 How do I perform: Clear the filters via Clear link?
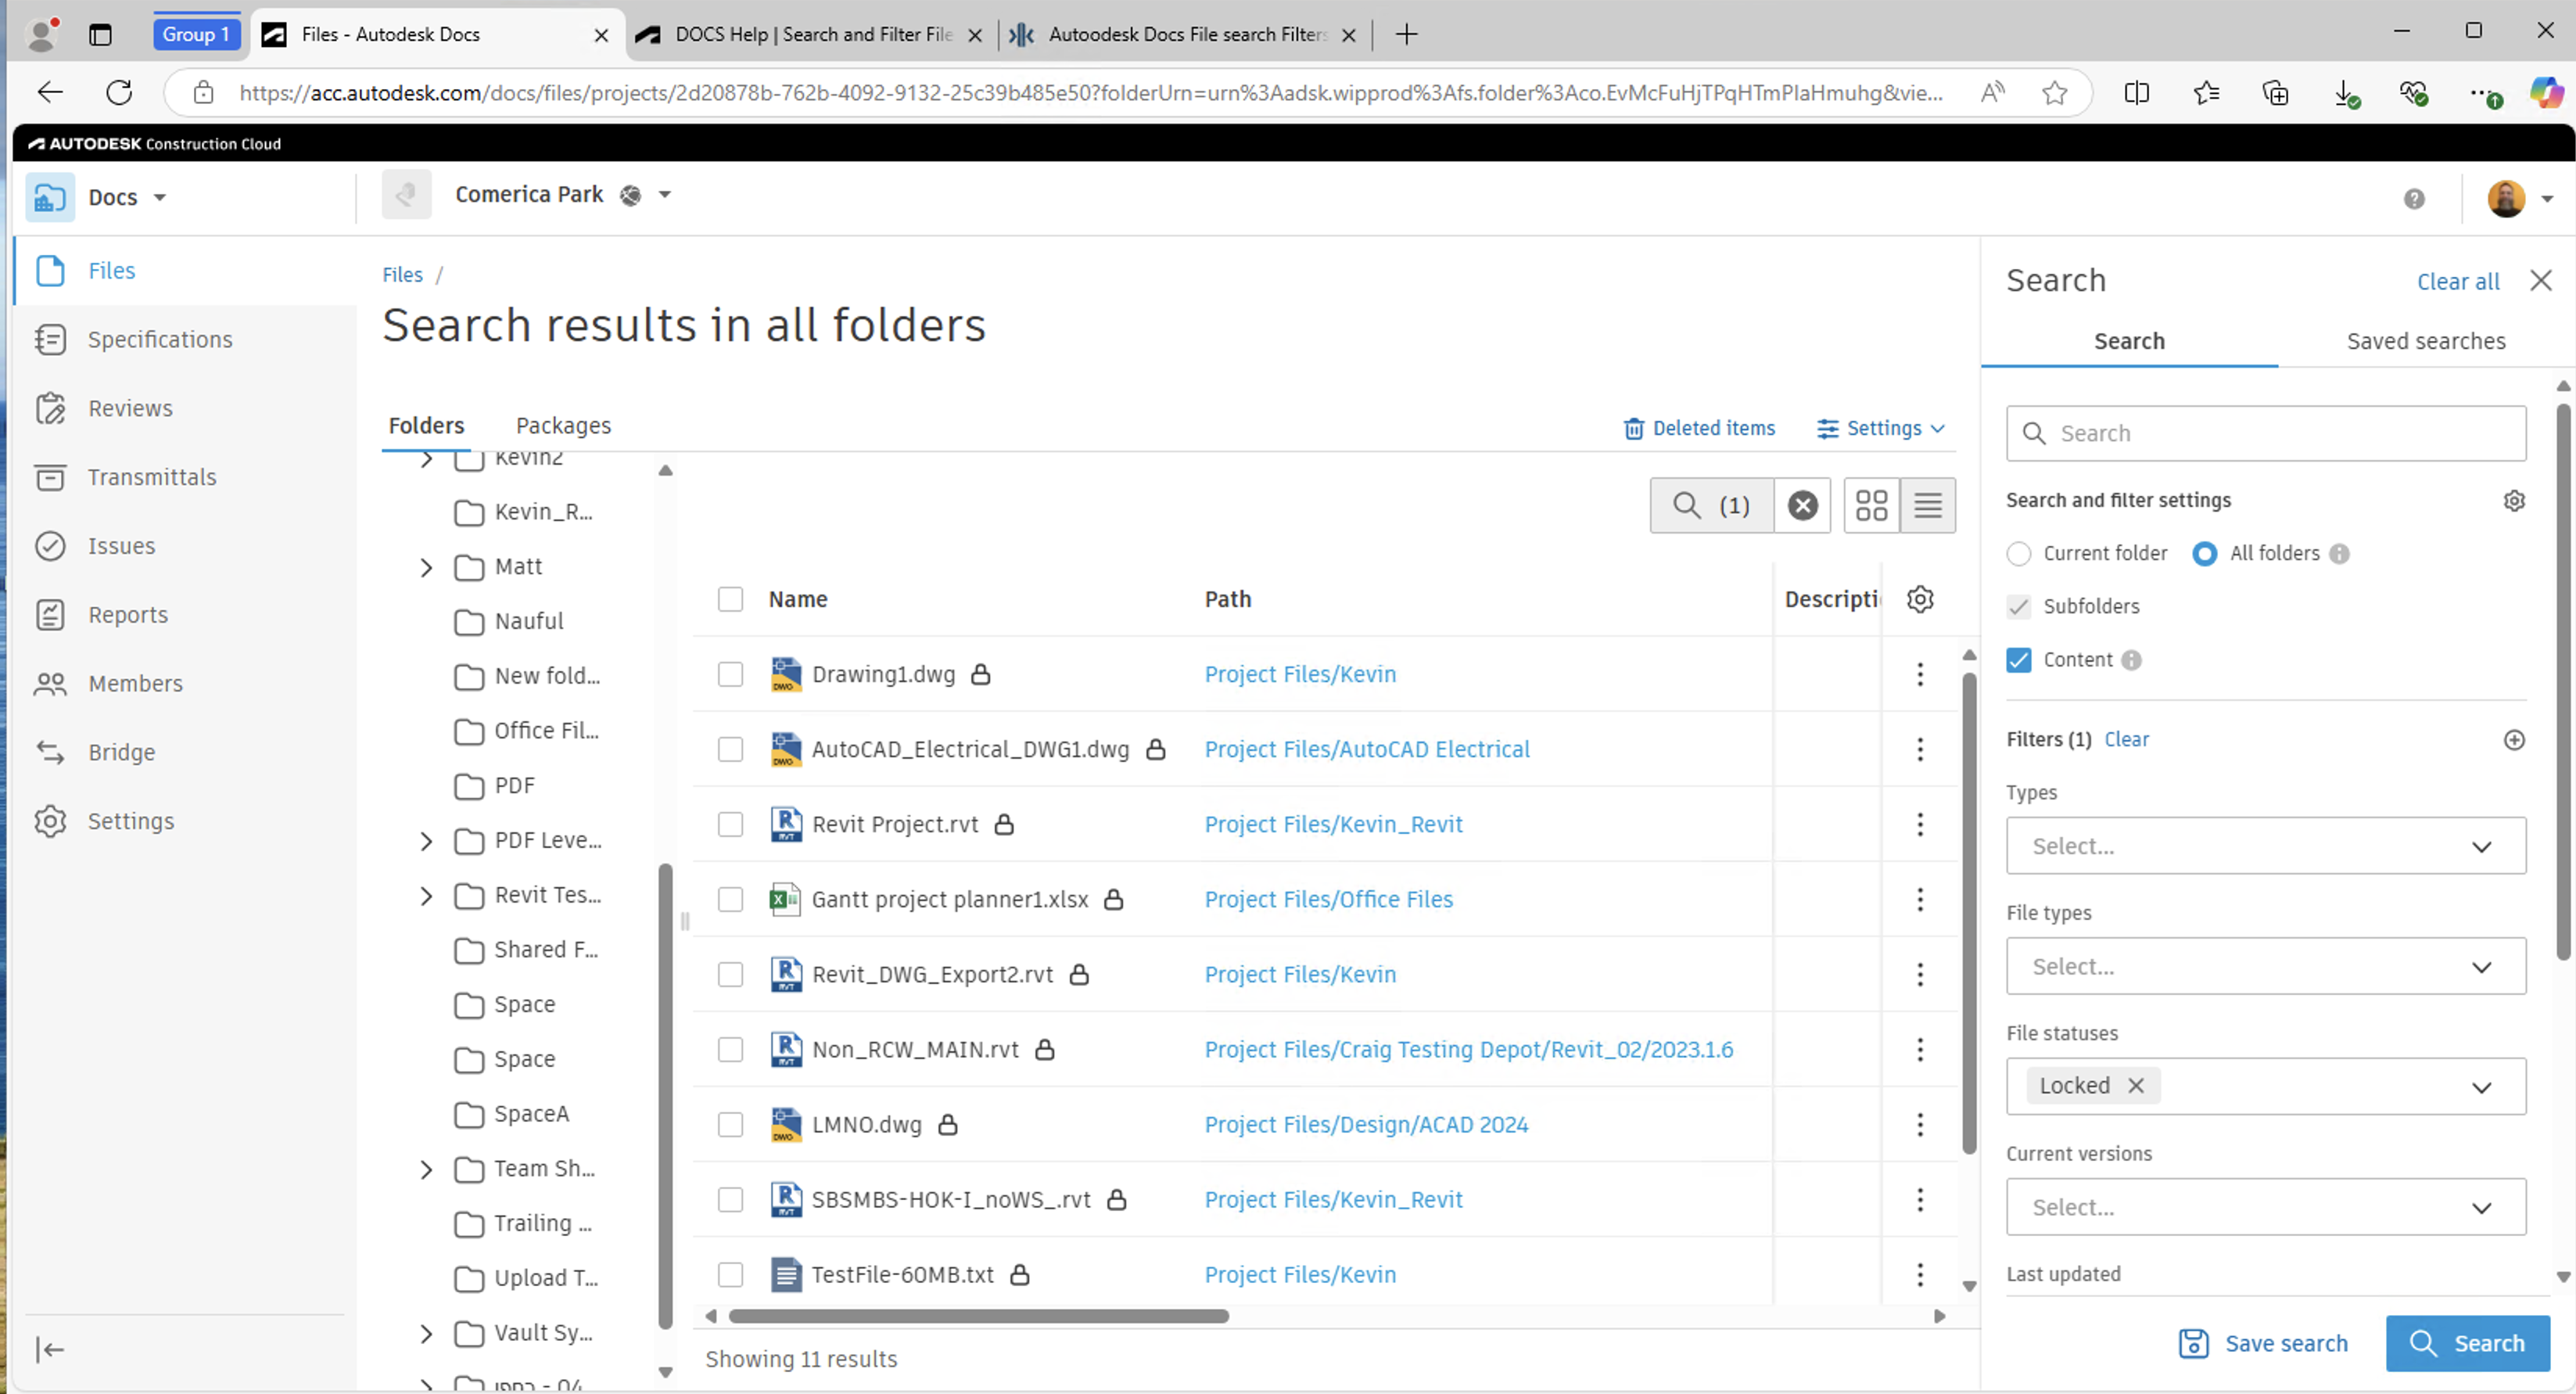(x=2126, y=740)
